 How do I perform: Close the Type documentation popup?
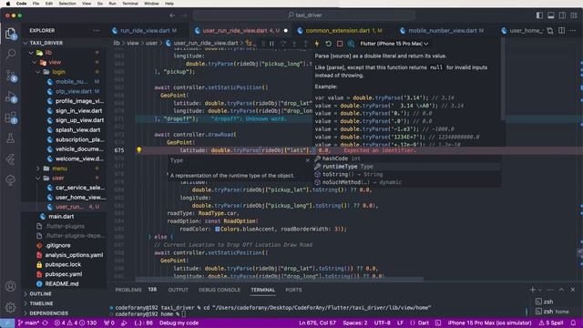click(x=308, y=160)
